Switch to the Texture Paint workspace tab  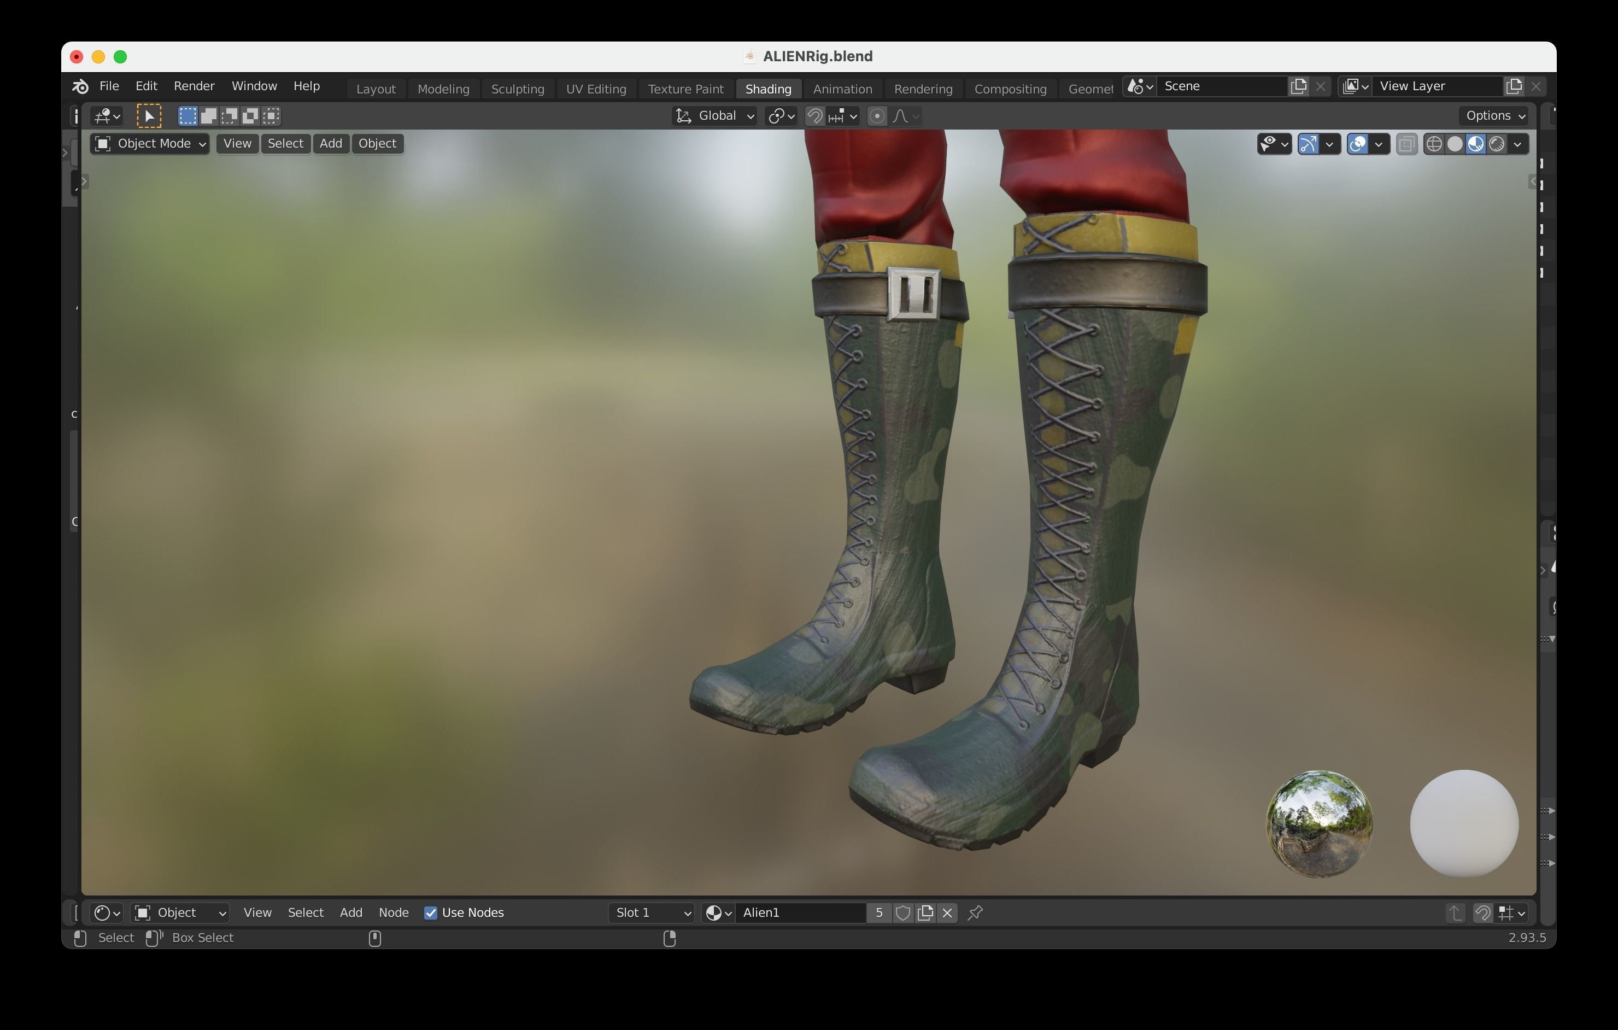(x=685, y=89)
